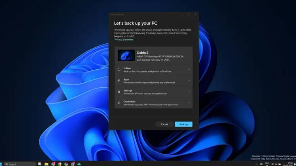Click the Cancel button
The image size is (296, 166).
click(165, 124)
